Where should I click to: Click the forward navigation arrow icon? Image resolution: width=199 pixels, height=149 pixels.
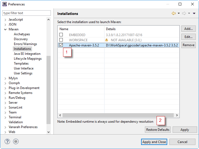click(184, 14)
